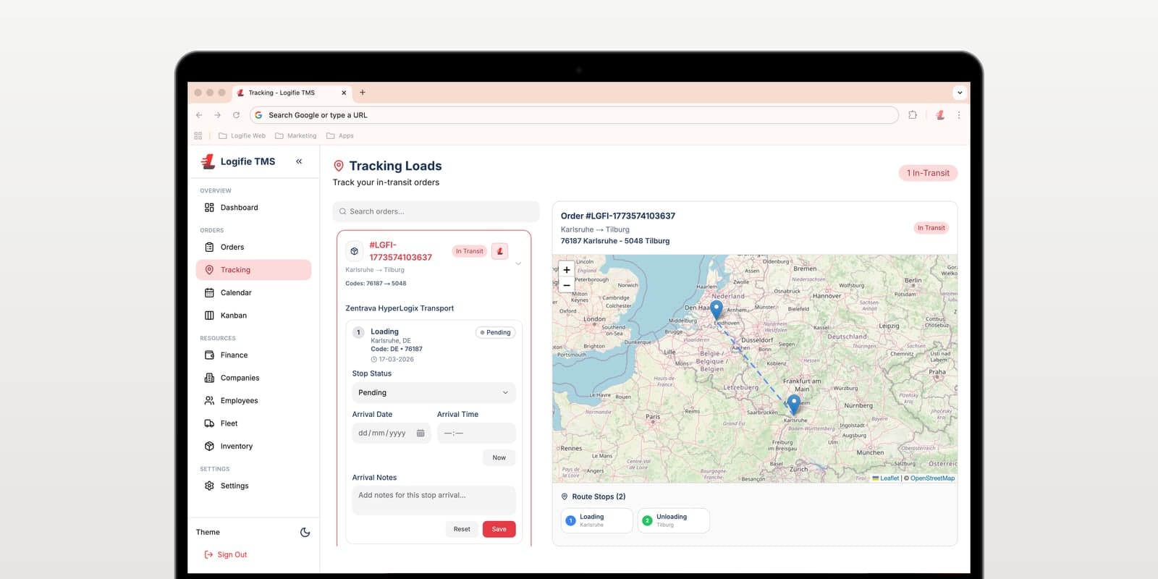Focus the Search orders field
The width and height of the screenshot is (1158, 579).
[x=436, y=211]
